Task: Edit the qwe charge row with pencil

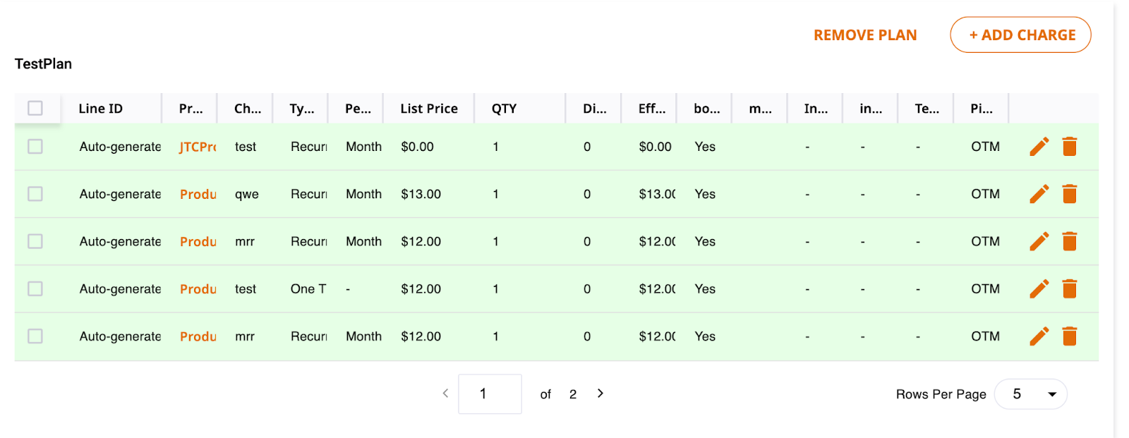Action: pos(1039,194)
